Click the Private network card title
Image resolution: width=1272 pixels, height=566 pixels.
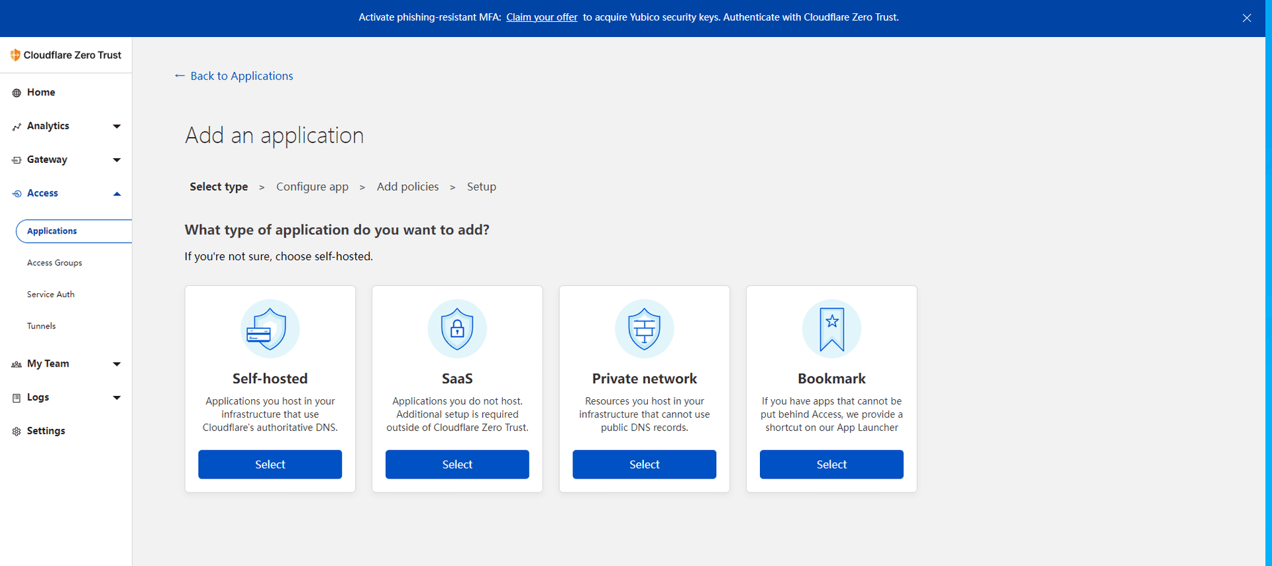(x=645, y=379)
